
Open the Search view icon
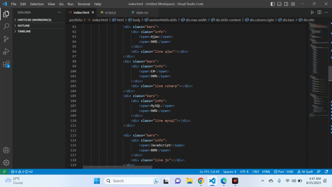pos(6,26)
